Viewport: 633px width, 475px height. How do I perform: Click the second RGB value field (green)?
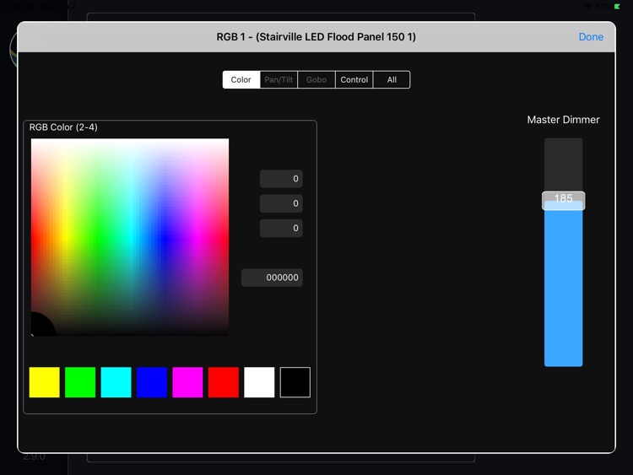pos(281,203)
